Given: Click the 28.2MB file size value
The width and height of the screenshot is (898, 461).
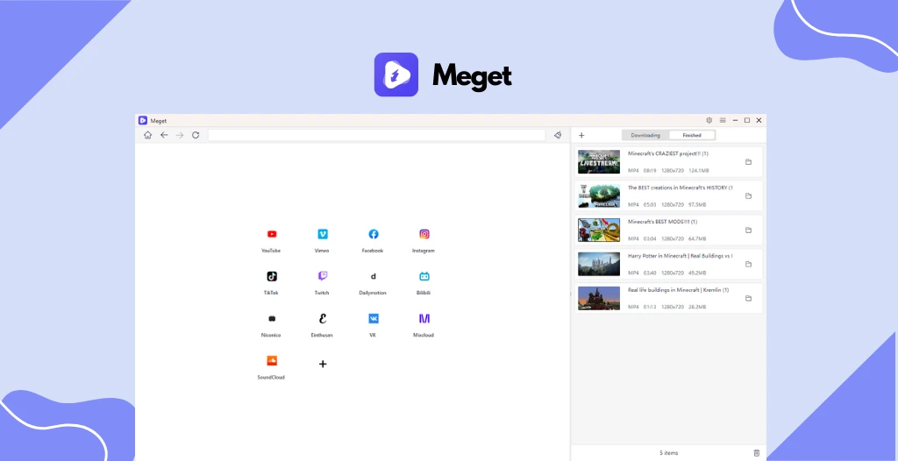Looking at the screenshot, I should [697, 307].
